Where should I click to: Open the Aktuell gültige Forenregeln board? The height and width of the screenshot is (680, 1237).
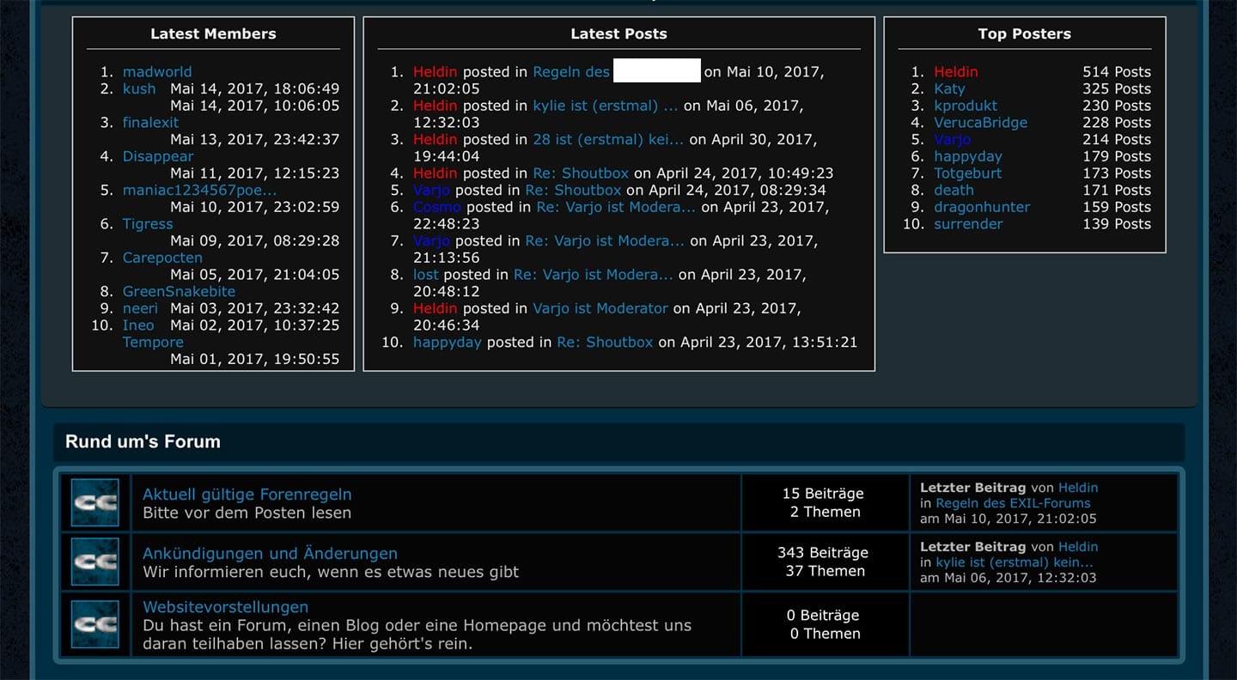(x=247, y=495)
